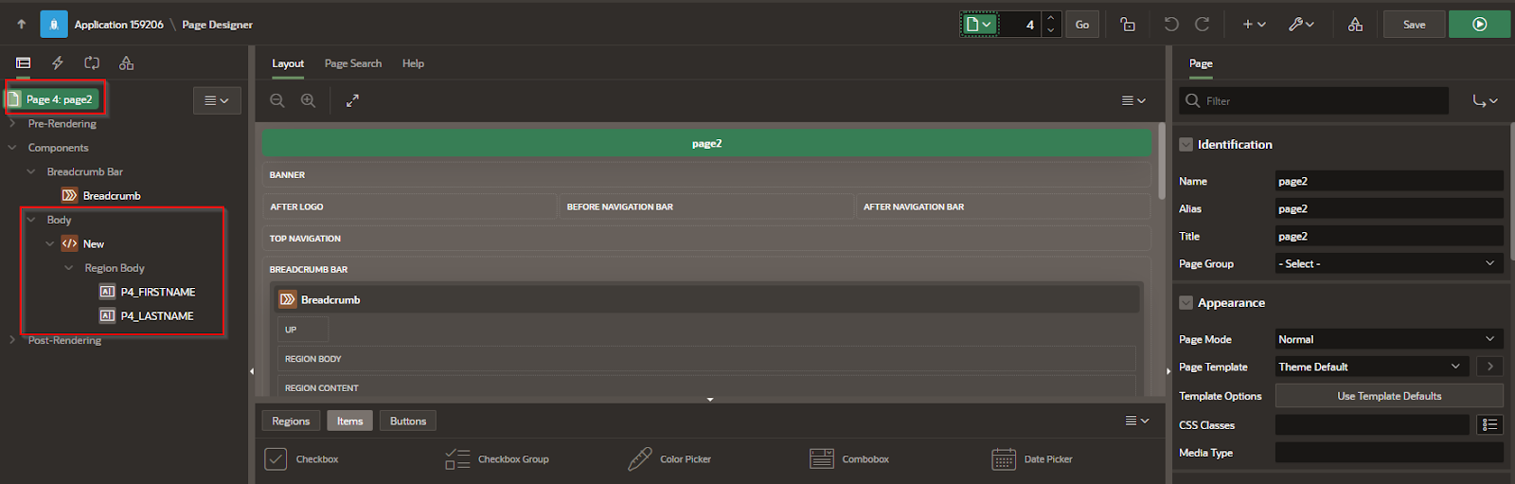This screenshot has height=484, width=1515.
Task: Select the Breadcrumb region in the layout
Action: point(707,299)
